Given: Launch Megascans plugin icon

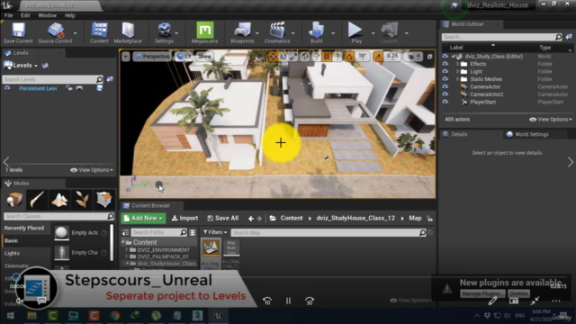Looking at the screenshot, I should 204,32.
